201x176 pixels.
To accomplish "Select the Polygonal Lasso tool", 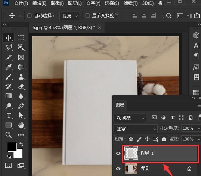I will (9, 47).
